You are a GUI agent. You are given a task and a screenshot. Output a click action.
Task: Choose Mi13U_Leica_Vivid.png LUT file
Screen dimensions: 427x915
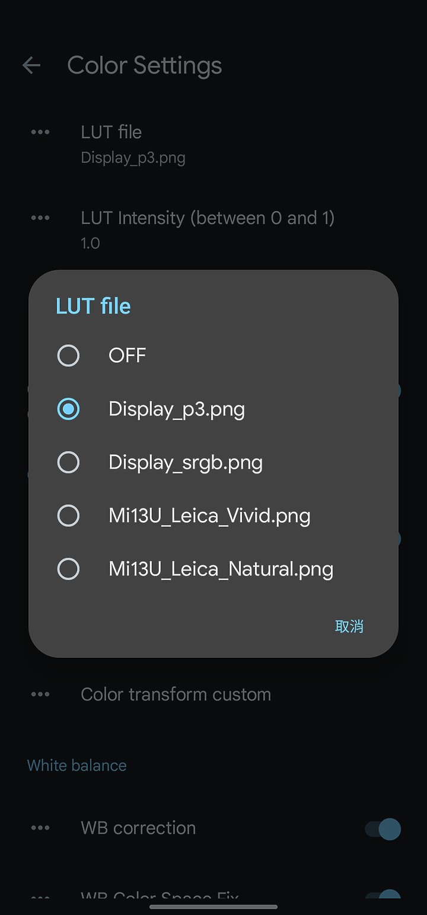pos(213,516)
